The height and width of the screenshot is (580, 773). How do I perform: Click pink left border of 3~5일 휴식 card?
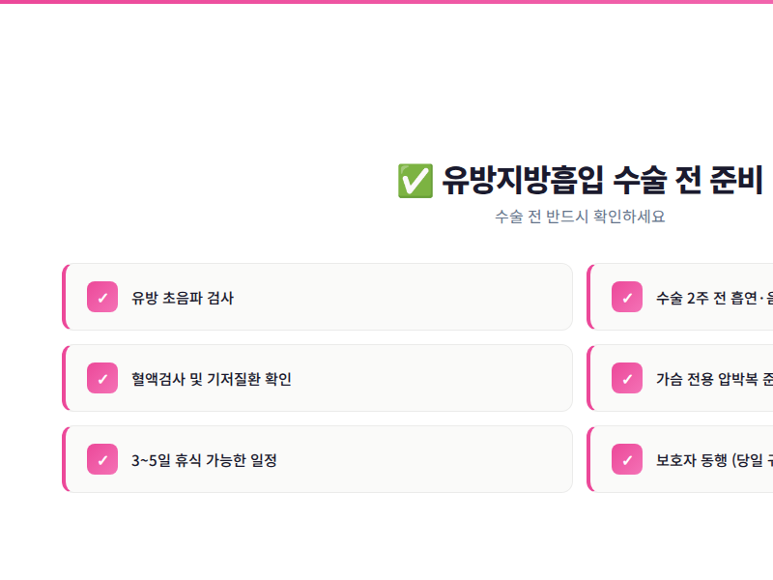coord(65,460)
